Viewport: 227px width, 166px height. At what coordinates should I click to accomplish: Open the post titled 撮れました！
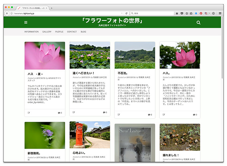tap(171, 155)
